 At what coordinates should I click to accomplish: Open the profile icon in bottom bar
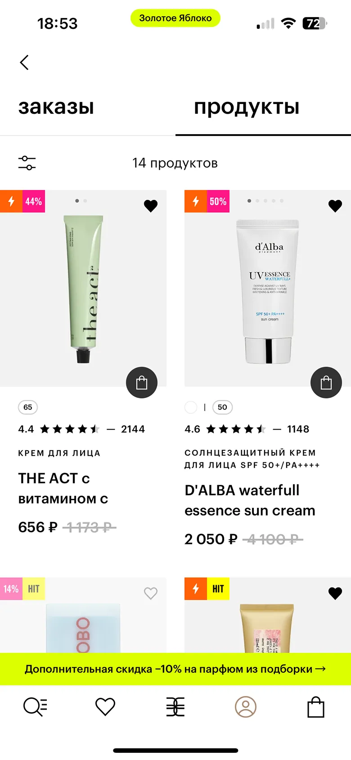click(246, 707)
